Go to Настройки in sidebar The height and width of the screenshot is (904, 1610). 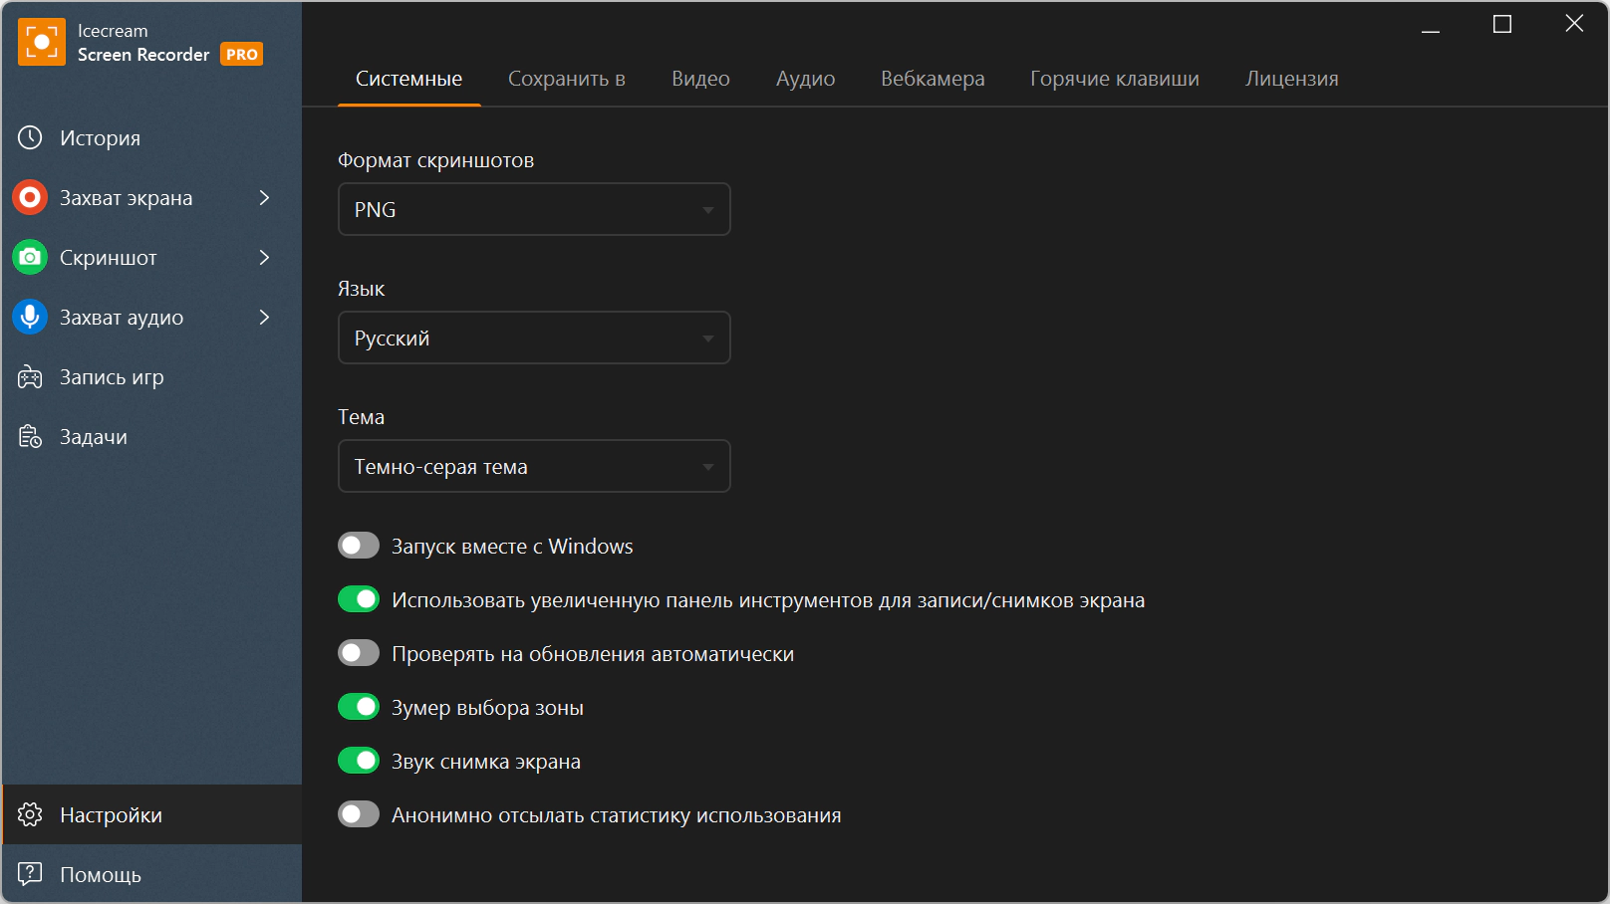[x=151, y=814]
